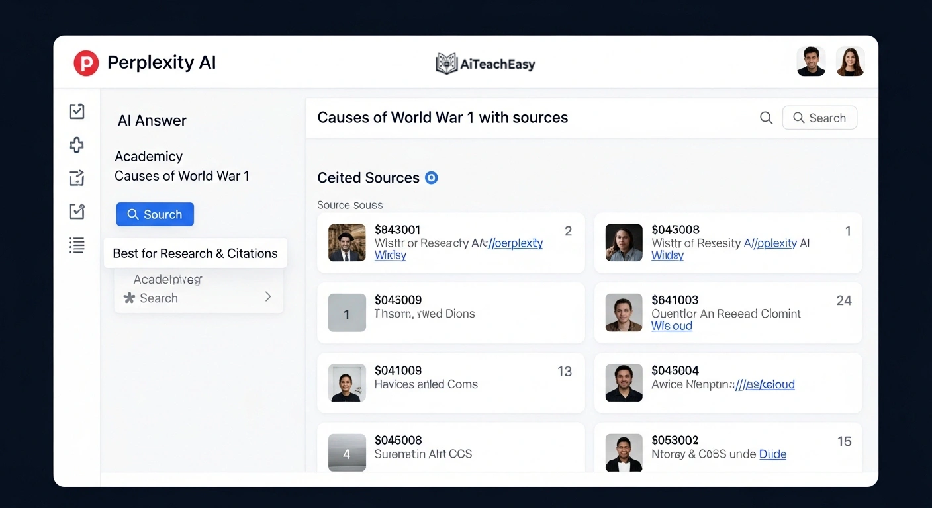
Task: Select the plus-shaped icon in the sidebar
Action: [x=76, y=145]
